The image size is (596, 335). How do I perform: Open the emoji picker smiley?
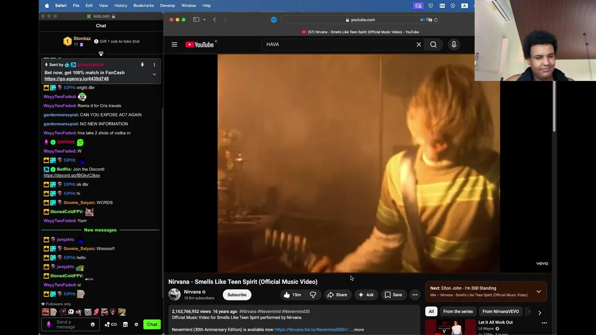click(x=93, y=324)
